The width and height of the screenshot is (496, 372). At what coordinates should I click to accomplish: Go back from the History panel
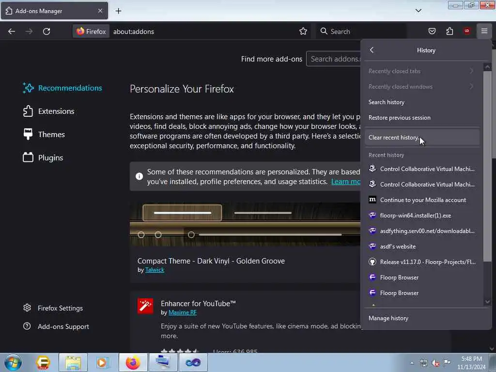click(372, 50)
